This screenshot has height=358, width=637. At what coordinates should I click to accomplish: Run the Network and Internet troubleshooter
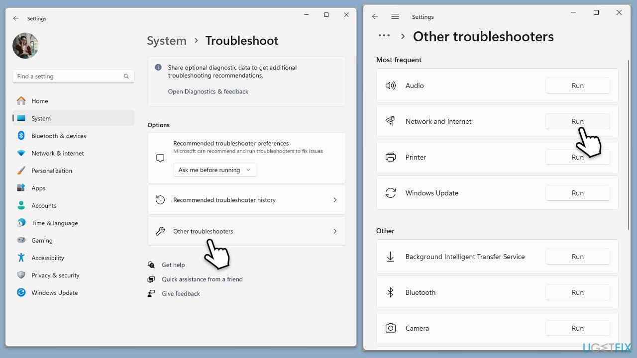[x=577, y=121]
